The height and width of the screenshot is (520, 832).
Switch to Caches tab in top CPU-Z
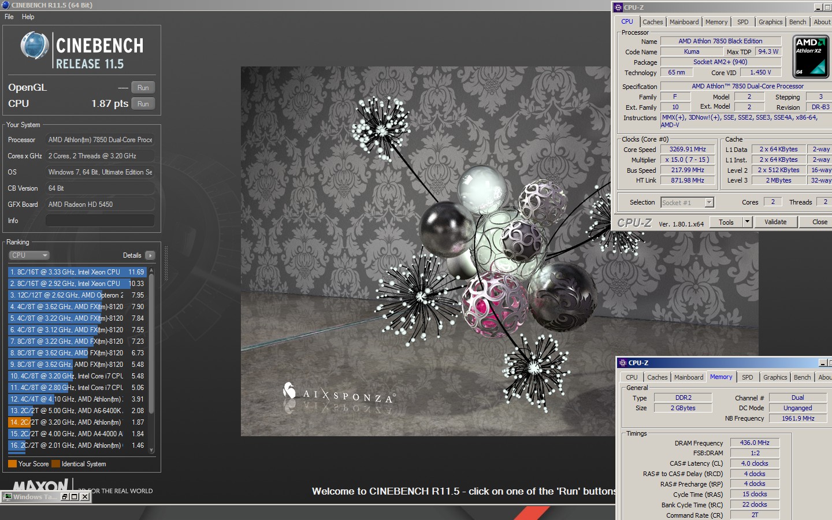653,22
